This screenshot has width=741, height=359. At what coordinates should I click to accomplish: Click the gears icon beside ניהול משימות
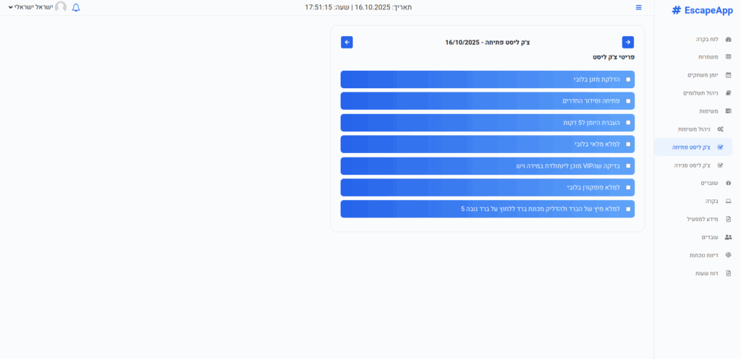tap(719, 129)
